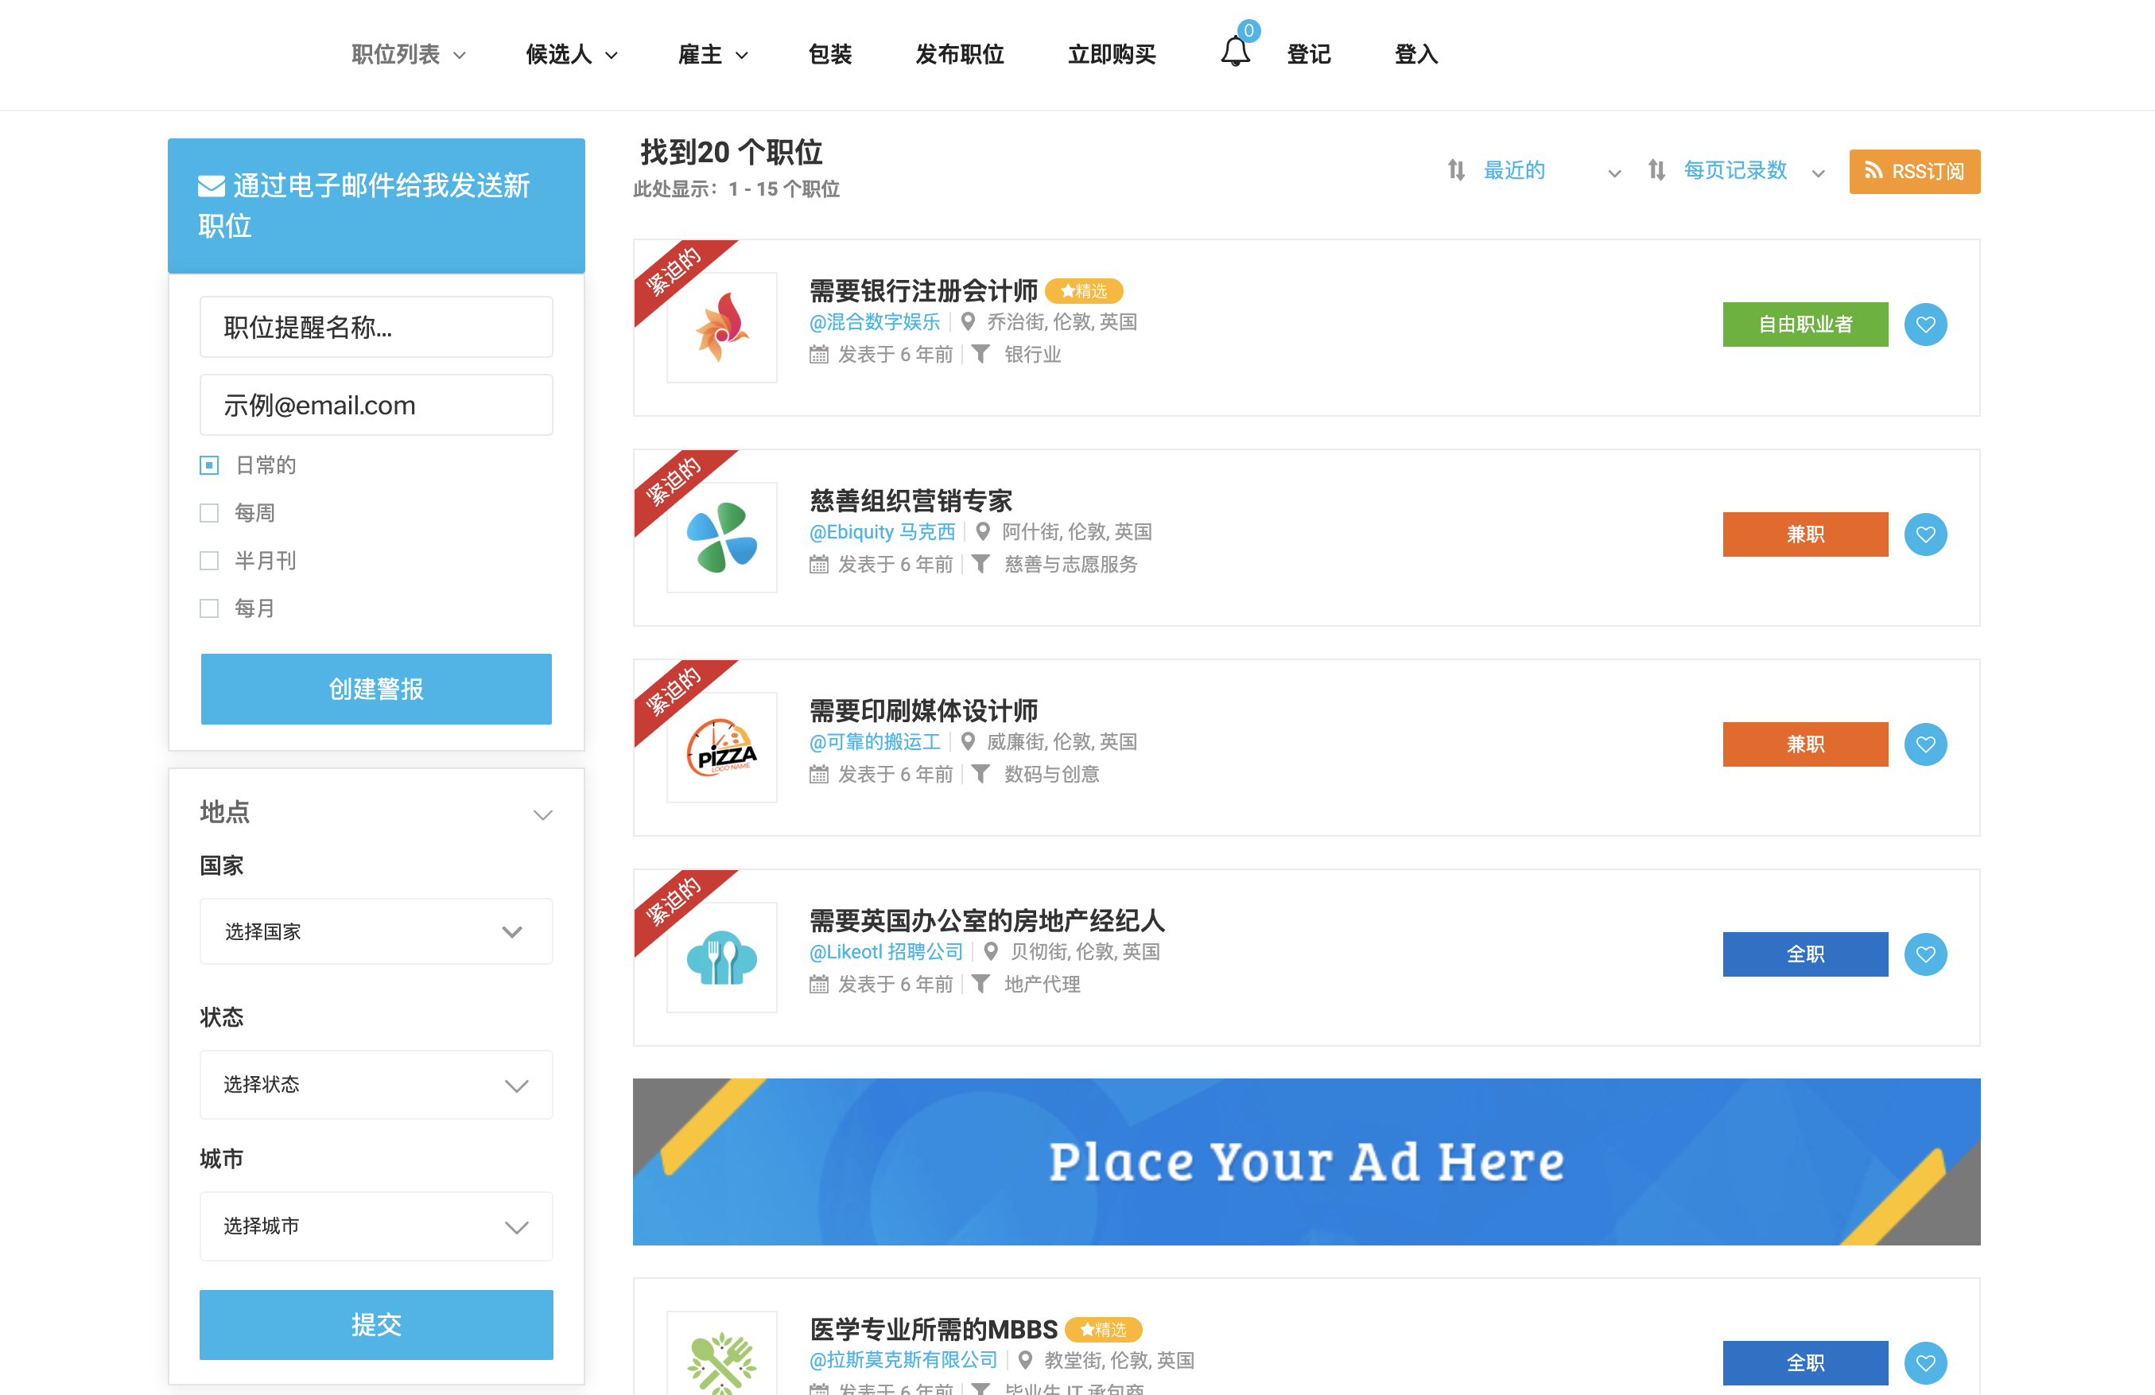Click the 立即购买 nav link
The height and width of the screenshot is (1395, 2155).
point(1112,54)
